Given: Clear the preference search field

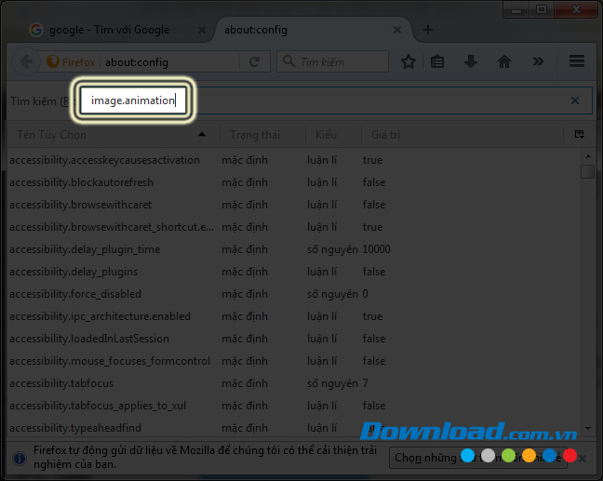Looking at the screenshot, I should [x=575, y=100].
